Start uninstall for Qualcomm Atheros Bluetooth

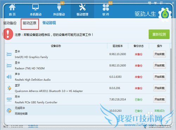pyautogui.click(x=159, y=88)
